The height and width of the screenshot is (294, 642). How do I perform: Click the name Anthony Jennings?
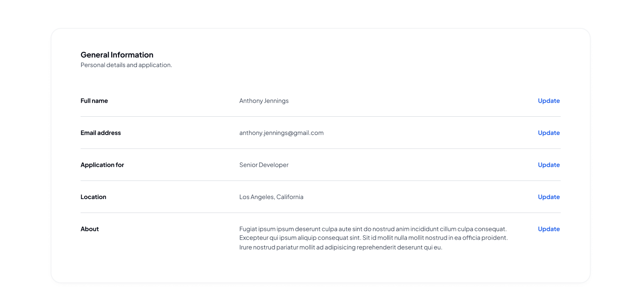click(264, 101)
